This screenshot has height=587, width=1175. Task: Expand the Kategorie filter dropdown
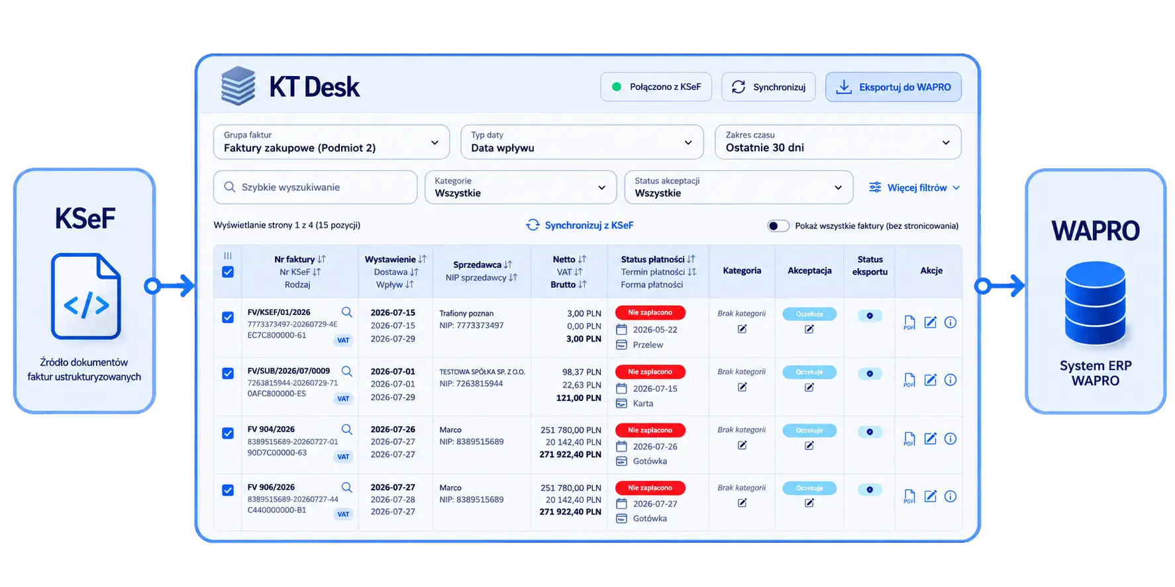(521, 187)
